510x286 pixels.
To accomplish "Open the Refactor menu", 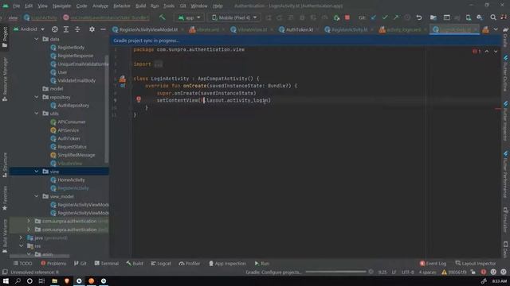I will [x=122, y=6].
